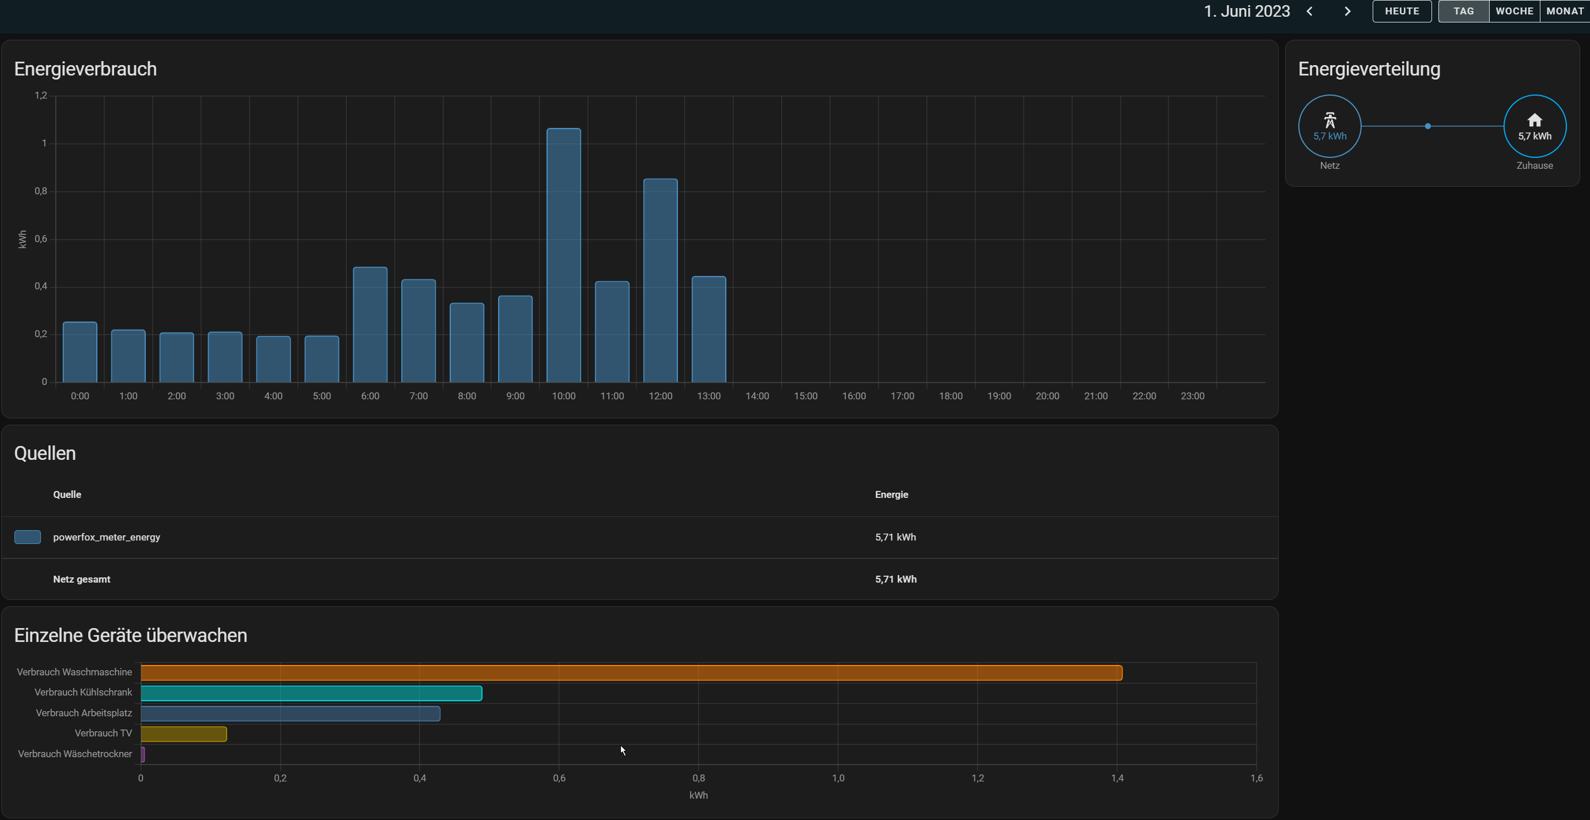Click the HEUTE button

click(1401, 12)
